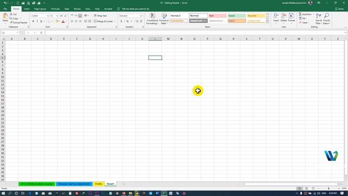Expand the formula bar

(346, 33)
